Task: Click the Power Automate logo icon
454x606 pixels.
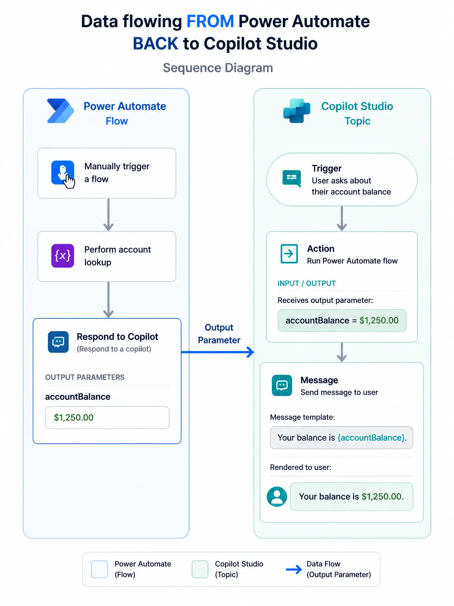Action: click(x=61, y=111)
